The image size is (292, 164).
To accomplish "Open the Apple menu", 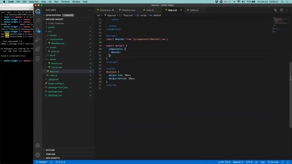I will (x=4, y=2).
